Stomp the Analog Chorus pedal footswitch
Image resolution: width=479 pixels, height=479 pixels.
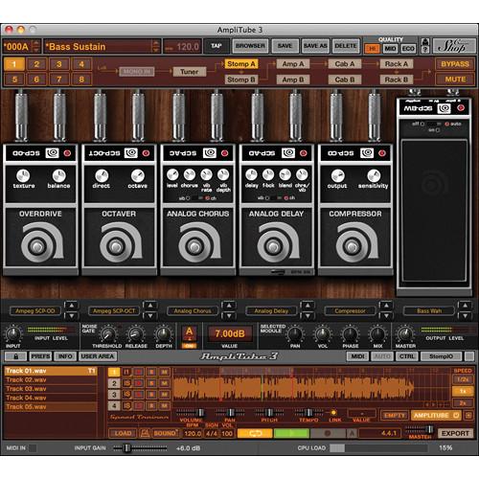pyautogui.click(x=194, y=246)
